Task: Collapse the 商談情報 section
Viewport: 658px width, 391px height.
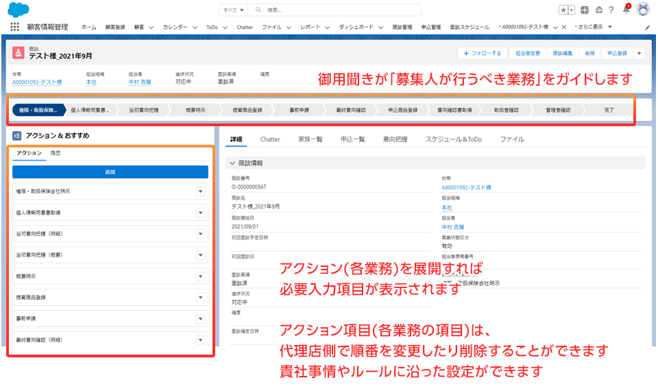Action: point(232,163)
